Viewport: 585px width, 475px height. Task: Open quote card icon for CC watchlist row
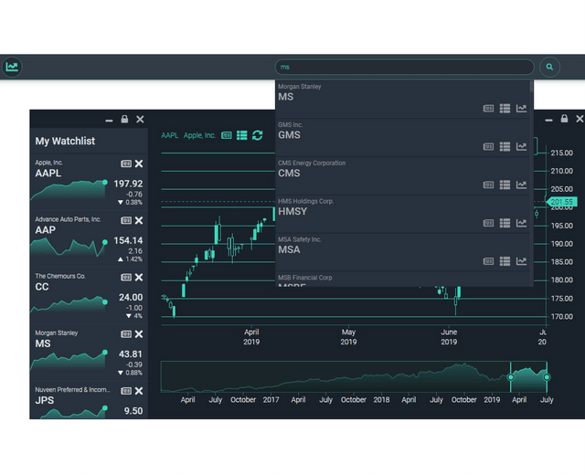[x=126, y=278]
